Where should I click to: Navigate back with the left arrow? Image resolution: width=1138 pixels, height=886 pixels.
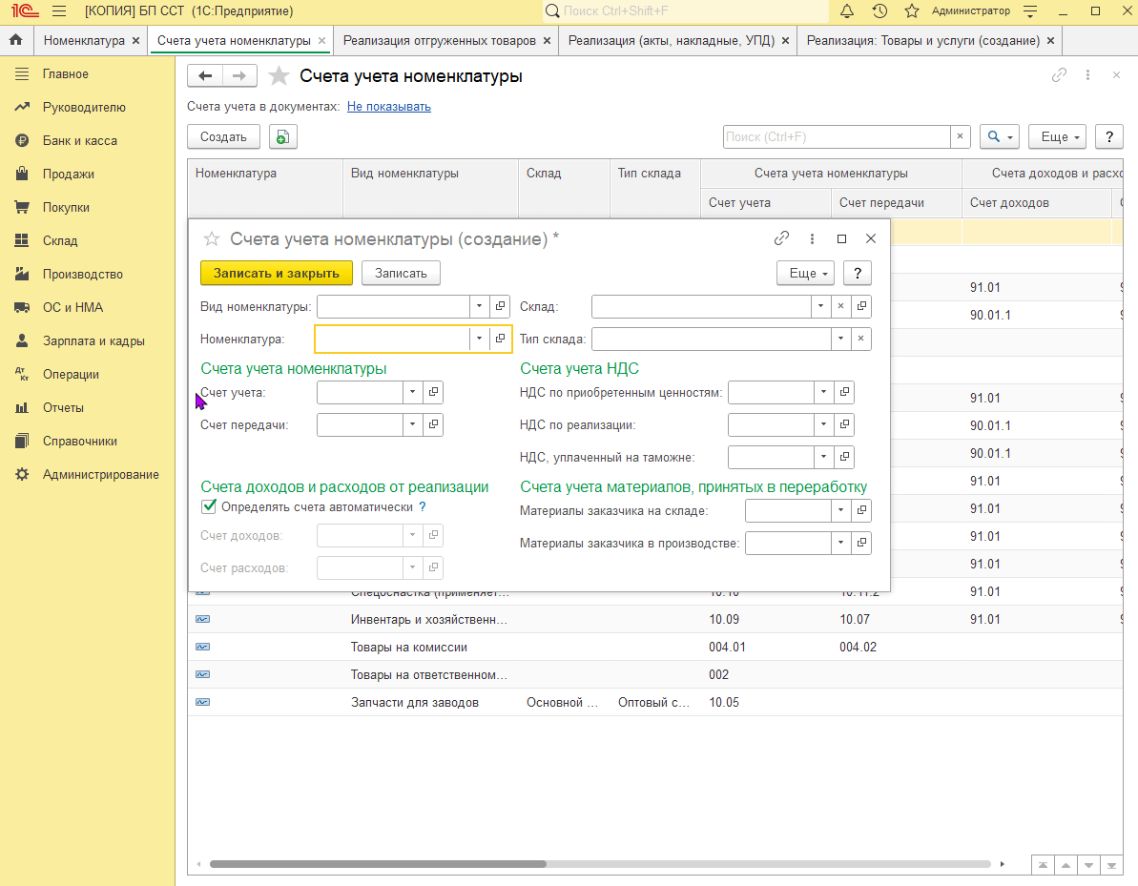point(205,75)
